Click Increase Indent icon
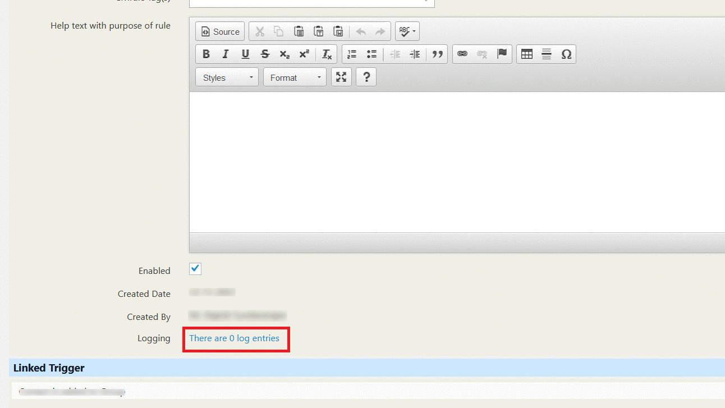This screenshot has height=408, width=725. pos(415,54)
